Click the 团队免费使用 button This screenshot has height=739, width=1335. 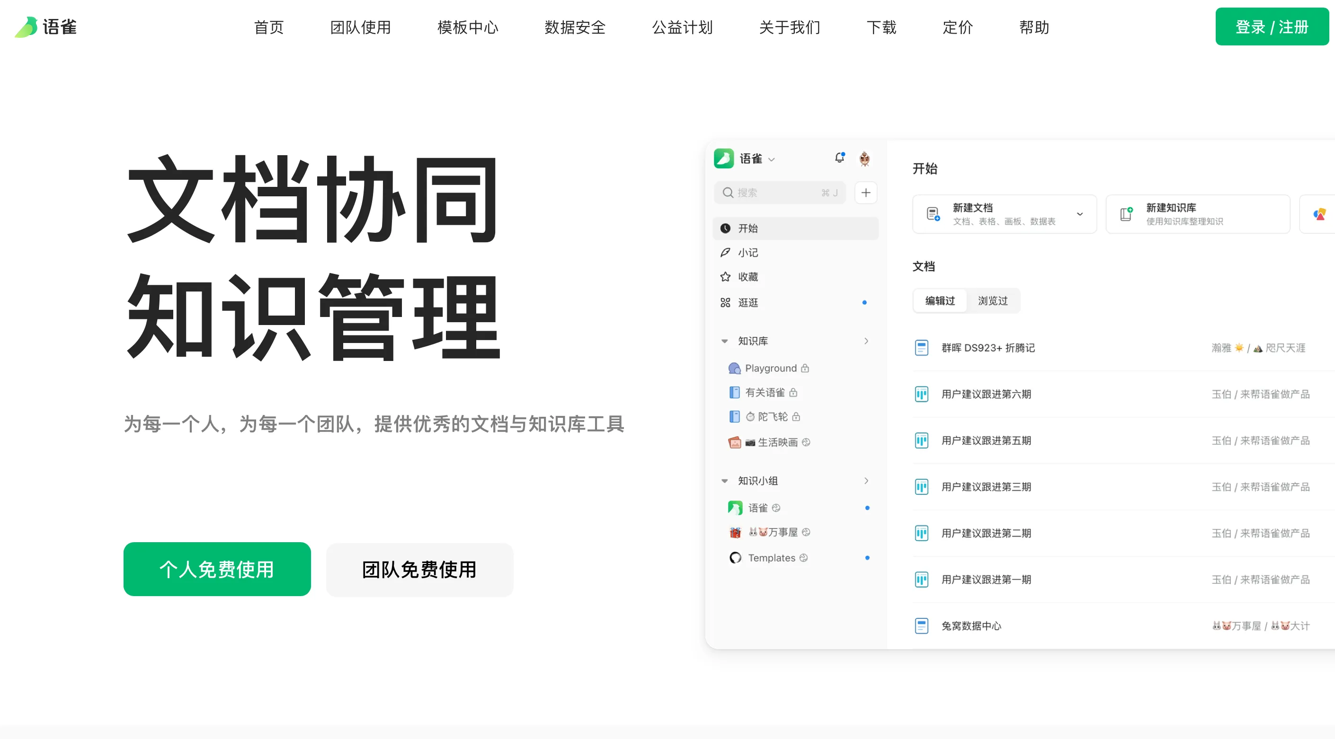tap(420, 569)
